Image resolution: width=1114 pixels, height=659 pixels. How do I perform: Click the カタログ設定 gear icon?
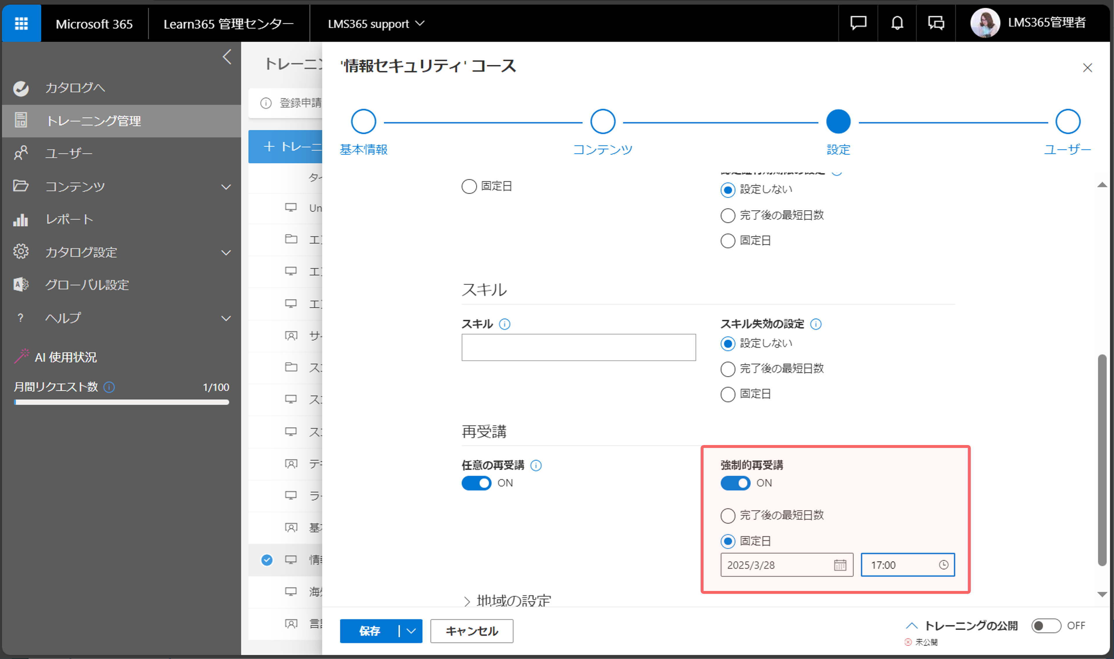click(x=21, y=252)
